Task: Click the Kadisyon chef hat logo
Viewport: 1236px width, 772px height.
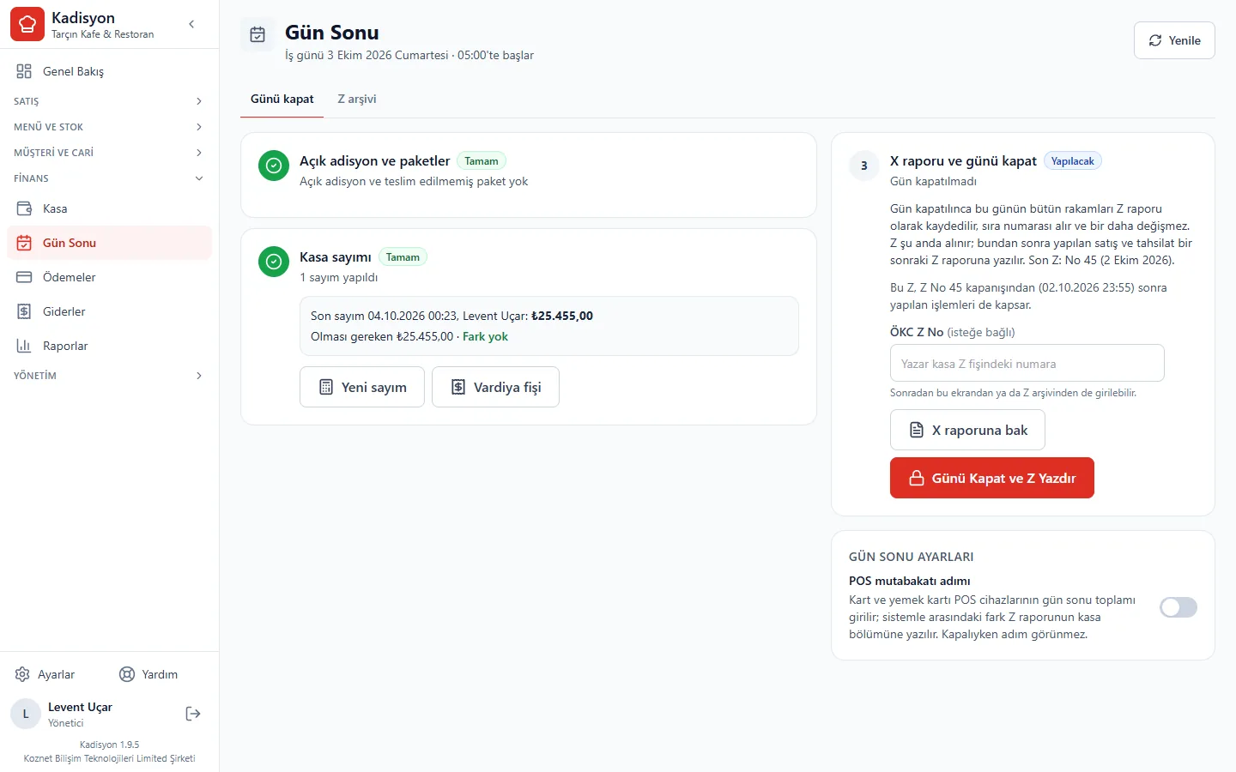Action: click(27, 24)
